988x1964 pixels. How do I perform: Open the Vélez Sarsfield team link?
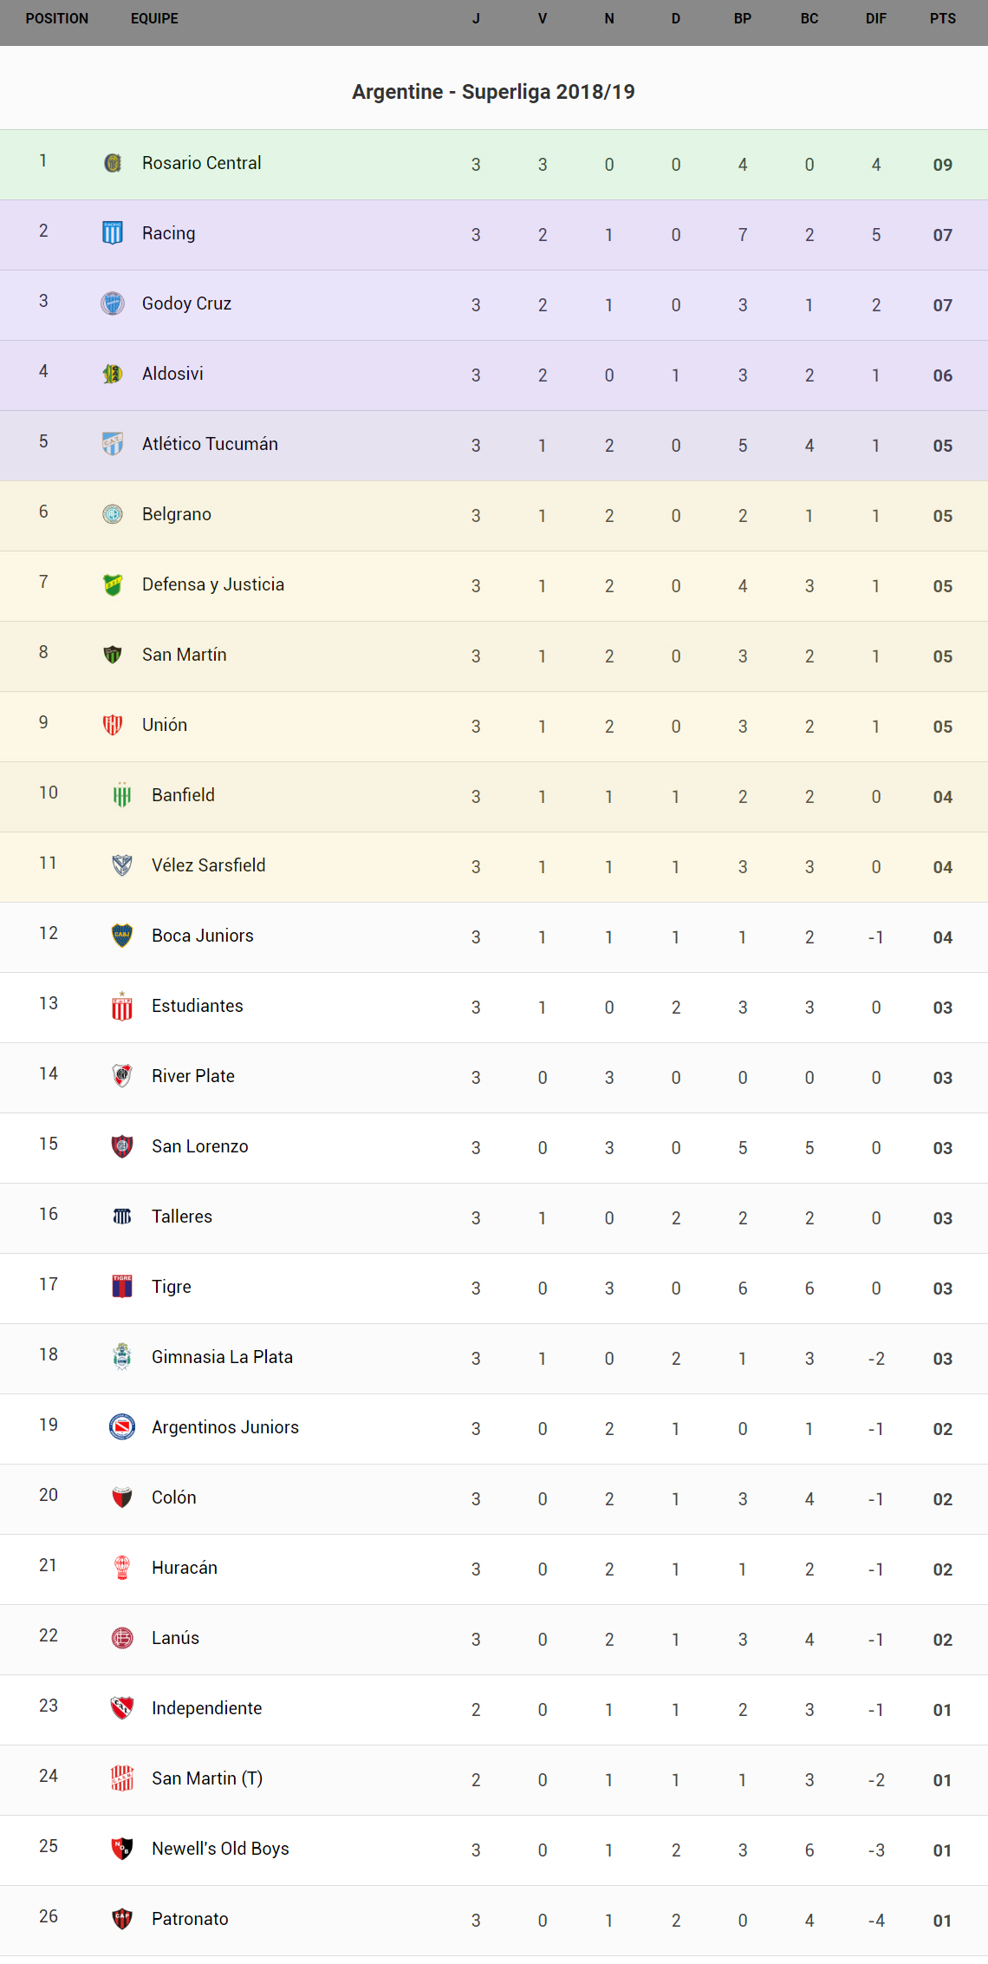[x=208, y=865]
